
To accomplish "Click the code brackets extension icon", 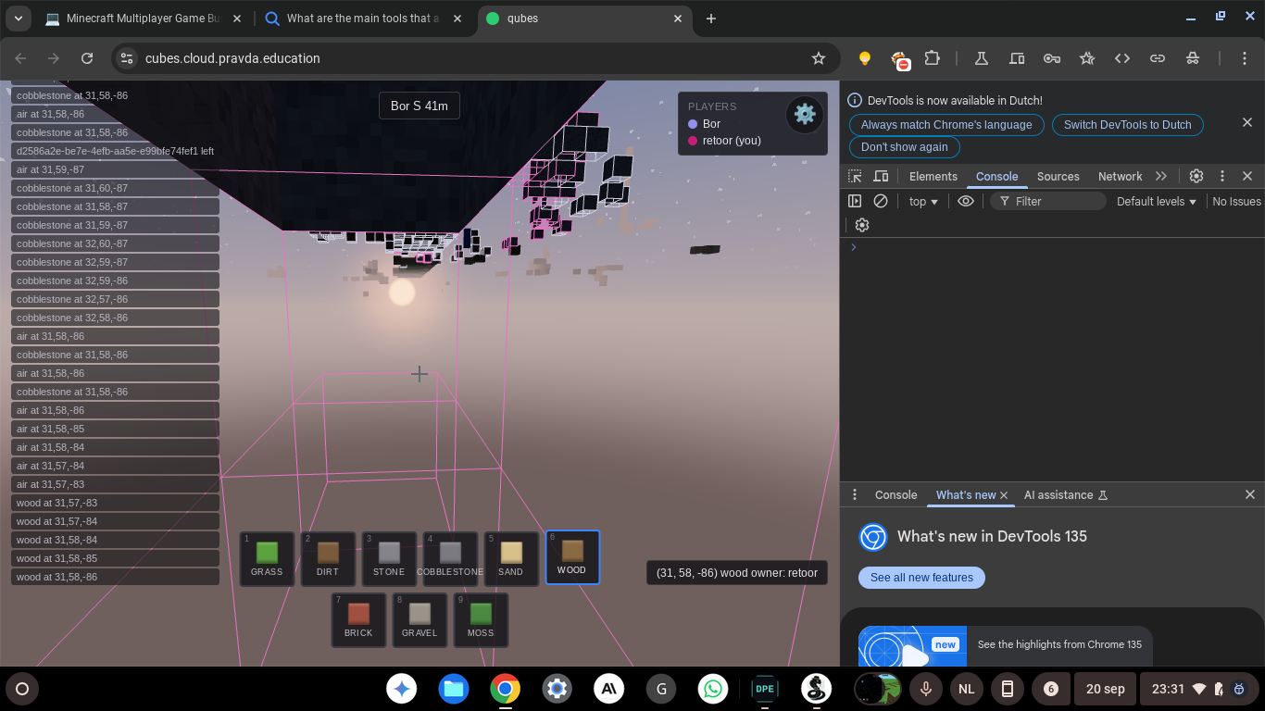I will click(x=1122, y=58).
